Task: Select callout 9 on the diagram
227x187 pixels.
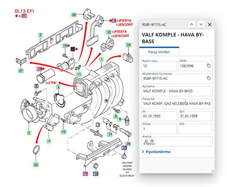Action: (x=120, y=119)
